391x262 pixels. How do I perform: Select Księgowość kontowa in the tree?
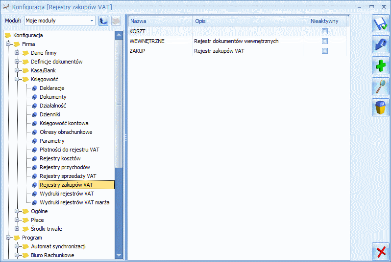(64, 123)
